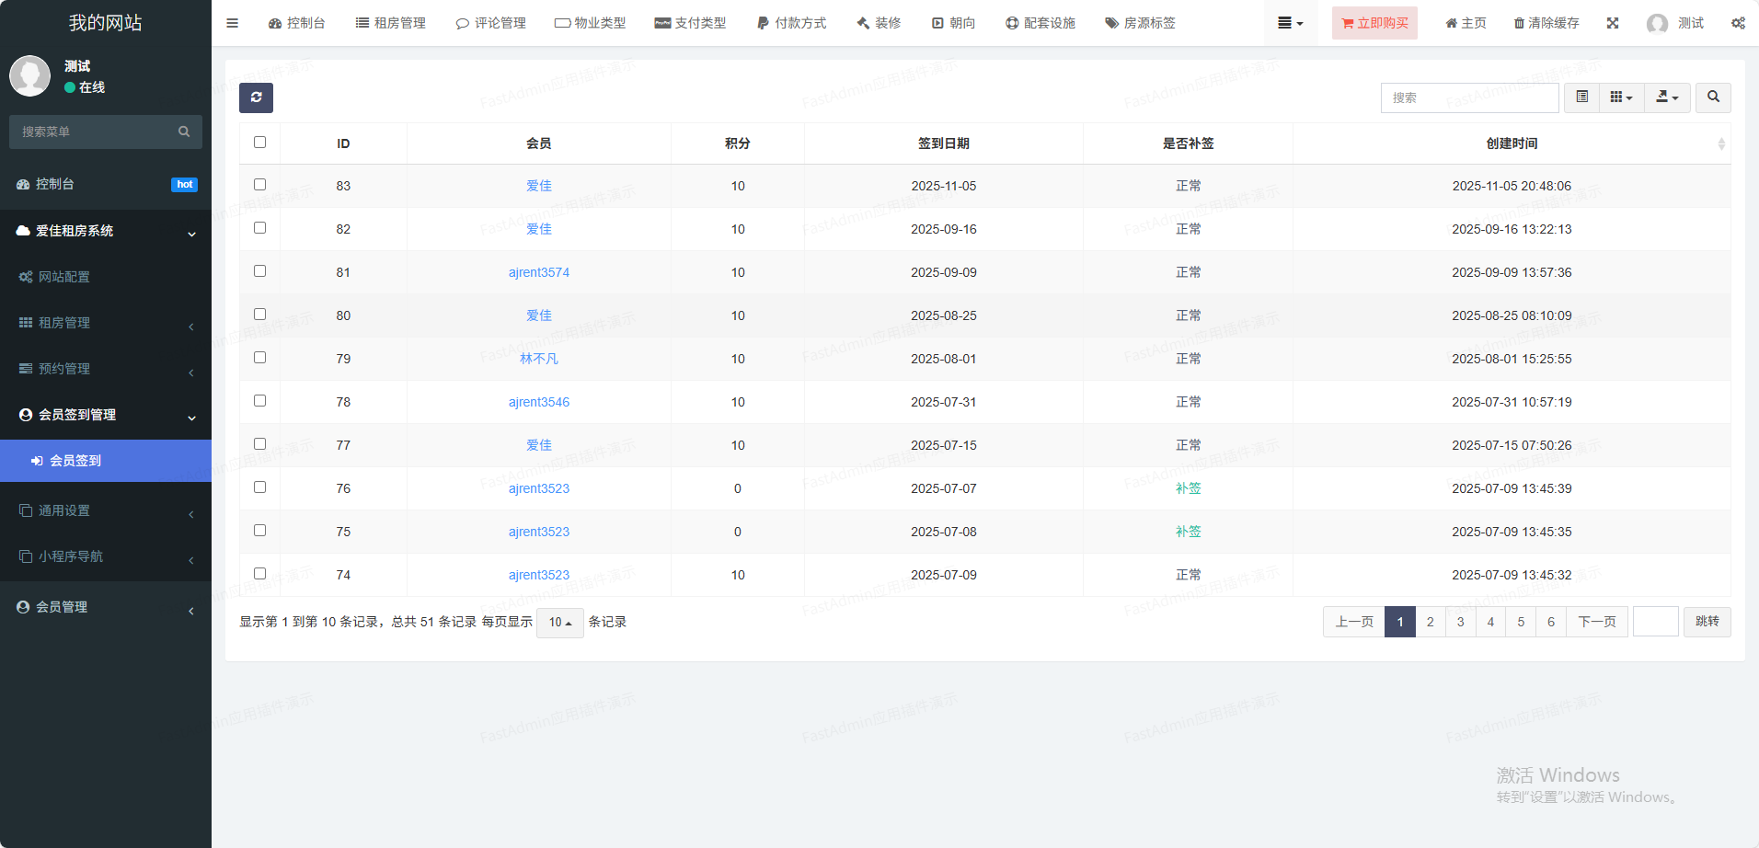
Task: Select the checkbox for row ID 83
Action: click(x=259, y=185)
